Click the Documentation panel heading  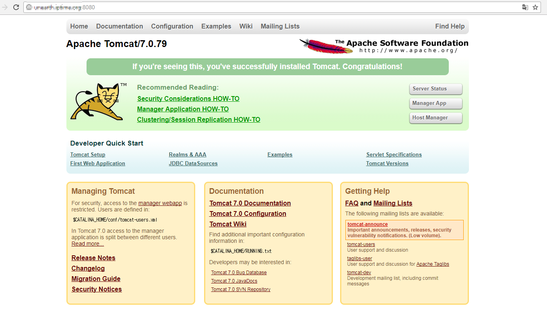pos(237,191)
